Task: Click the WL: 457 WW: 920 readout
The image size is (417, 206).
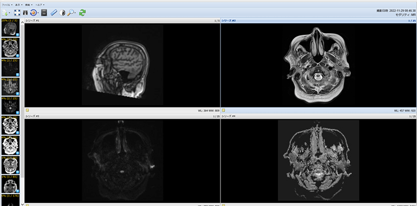Action: 405,111
